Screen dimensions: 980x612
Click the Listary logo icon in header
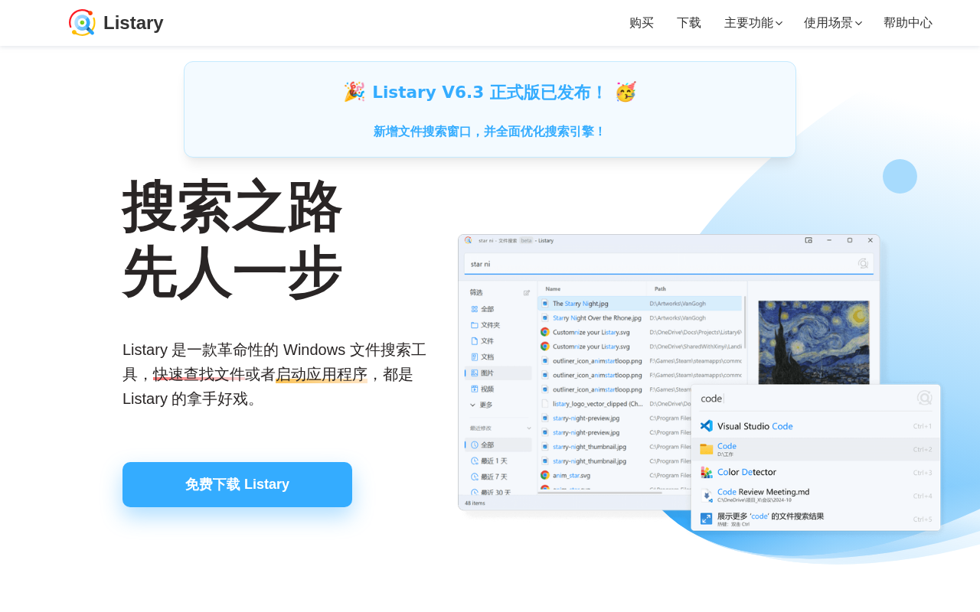click(x=82, y=23)
